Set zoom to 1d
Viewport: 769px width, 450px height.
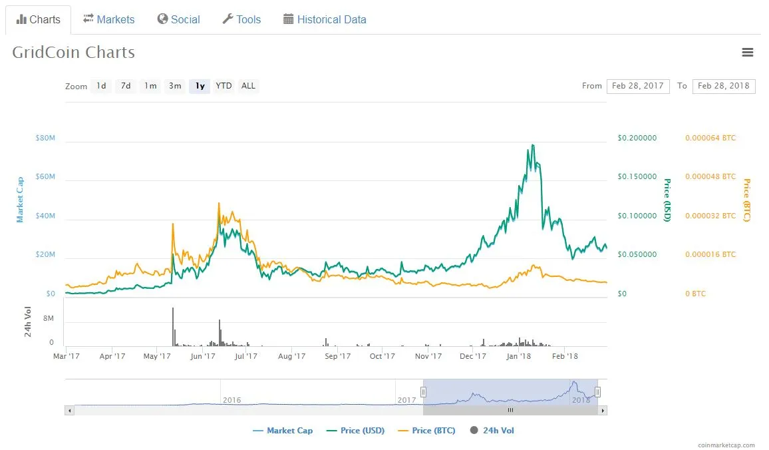coord(101,86)
